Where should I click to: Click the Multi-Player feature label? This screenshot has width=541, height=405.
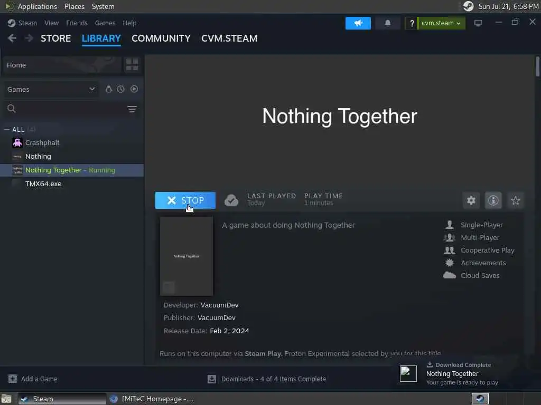(480, 238)
